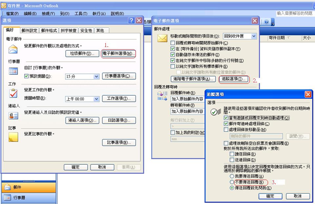Screen dimensions: 315x204
Task: Toggle 預設提醒 checkbox
Action: coord(26,76)
